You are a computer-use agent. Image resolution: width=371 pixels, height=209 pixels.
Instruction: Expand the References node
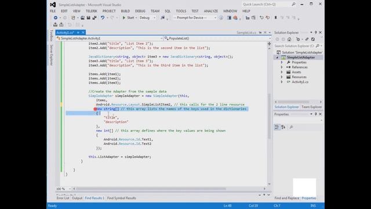pos(282,67)
